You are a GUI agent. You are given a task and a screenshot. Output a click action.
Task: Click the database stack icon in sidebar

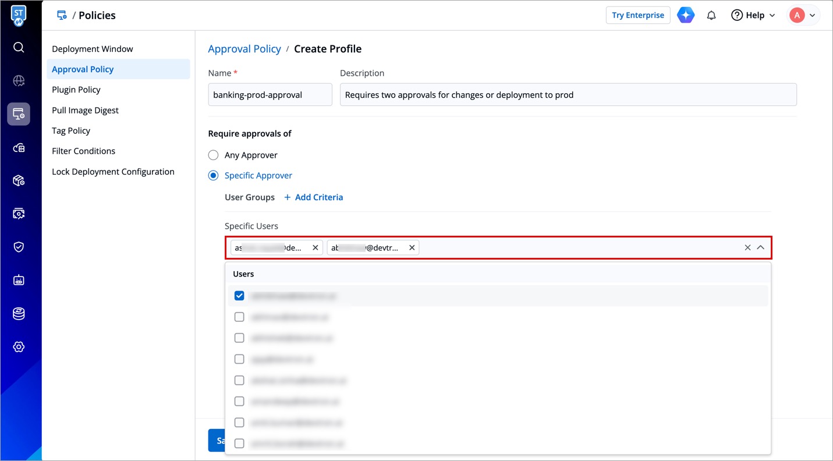click(19, 314)
